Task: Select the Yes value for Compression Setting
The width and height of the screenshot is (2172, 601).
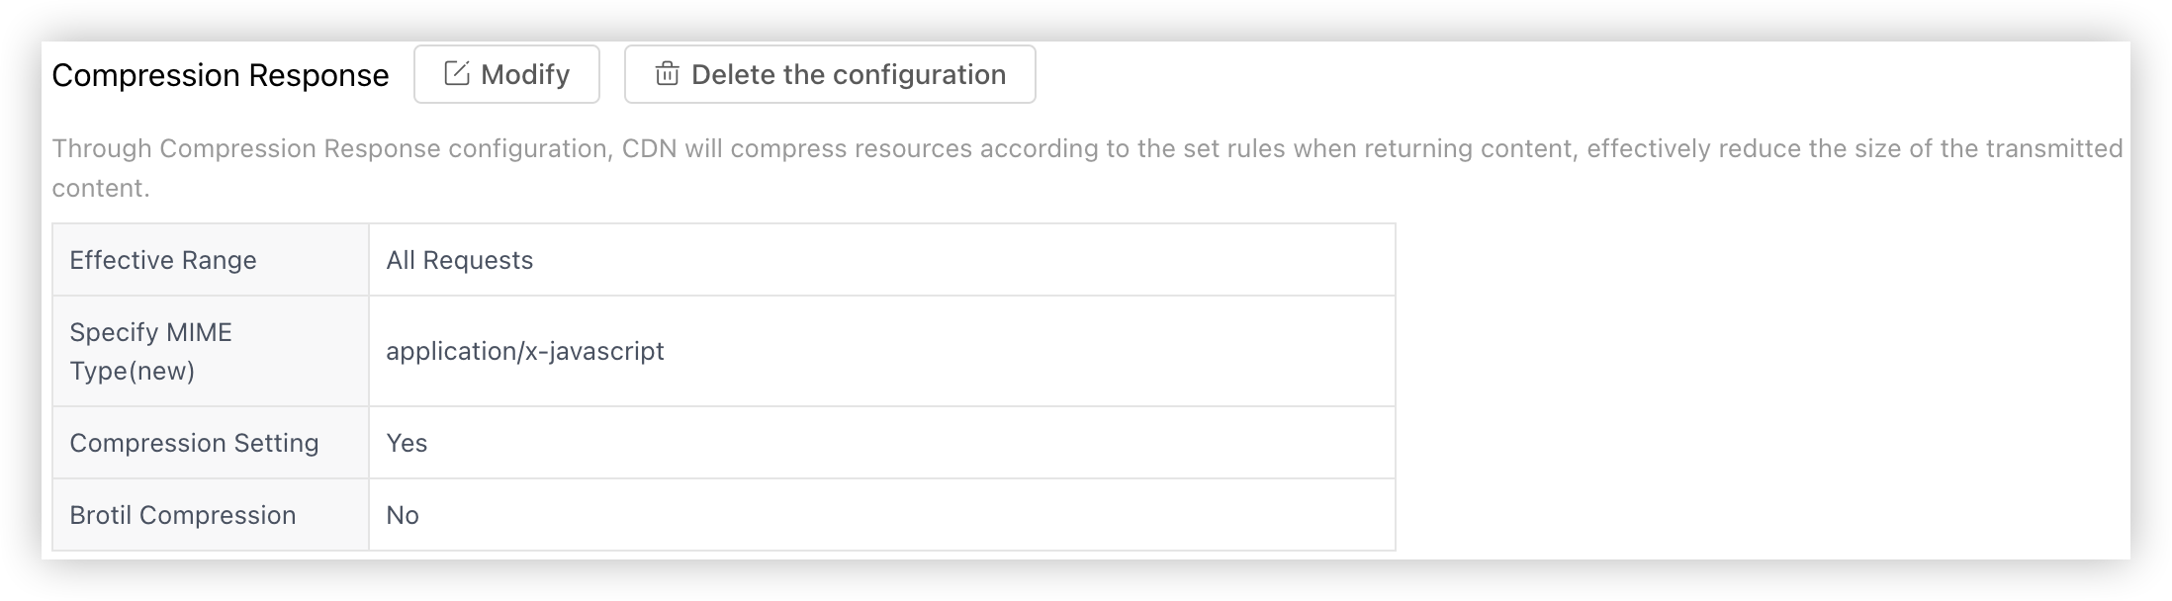Action: [407, 443]
